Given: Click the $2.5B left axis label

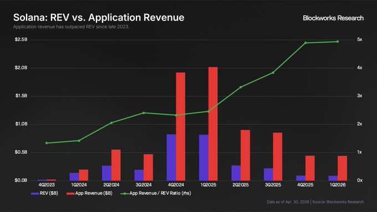Looking at the screenshot, I should [21, 39].
